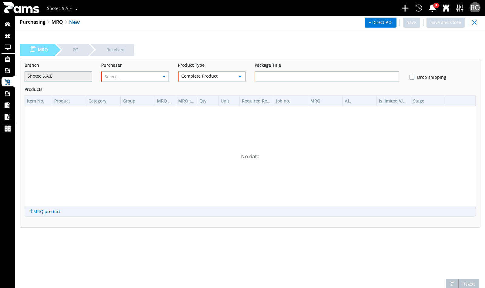The width and height of the screenshot is (485, 288).
Task: Click the Save and Close button
Action: (446, 22)
